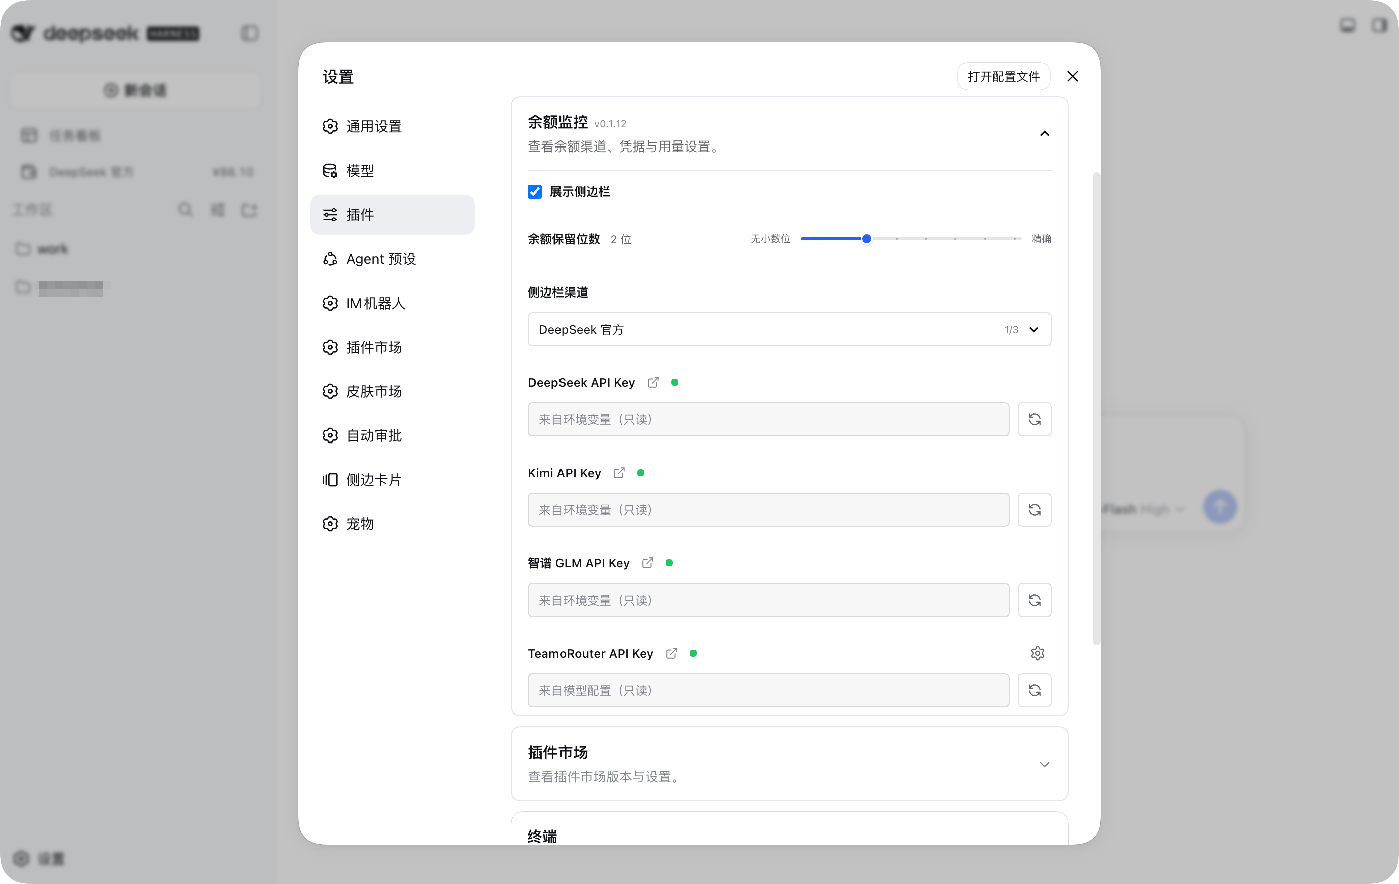
Task: Open the 侧边卡片 page
Action: 392,479
